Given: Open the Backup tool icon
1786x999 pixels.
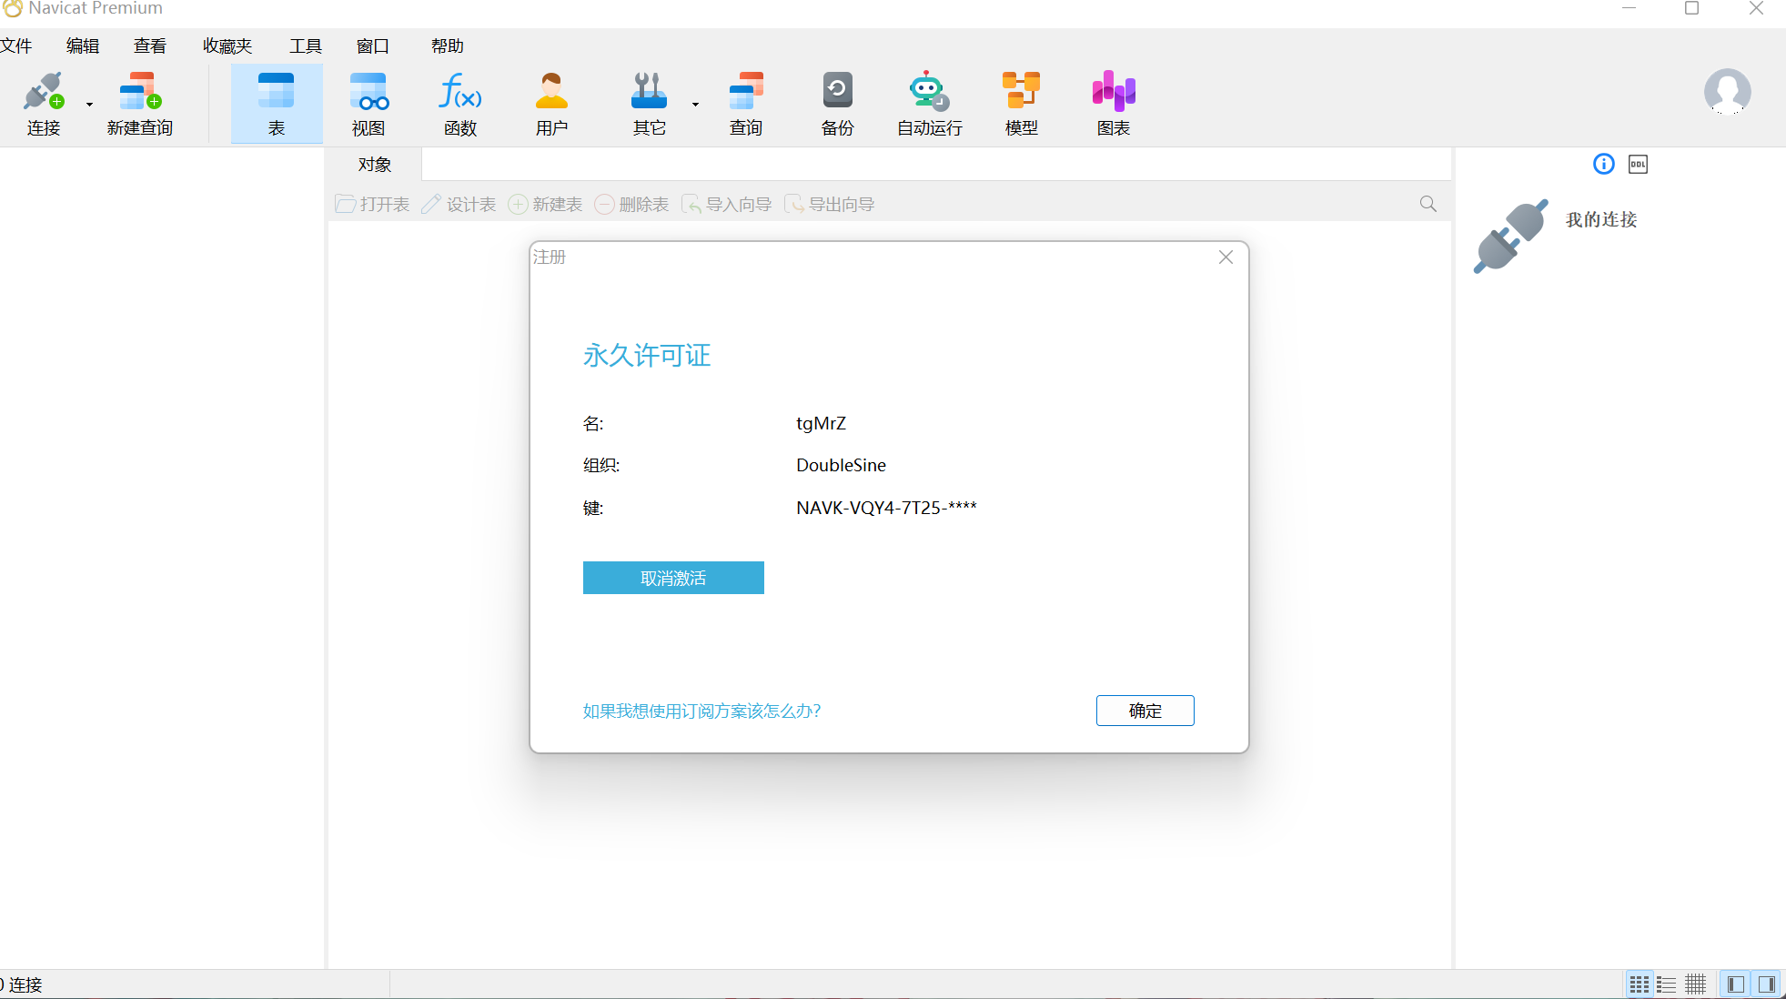Looking at the screenshot, I should [837, 91].
